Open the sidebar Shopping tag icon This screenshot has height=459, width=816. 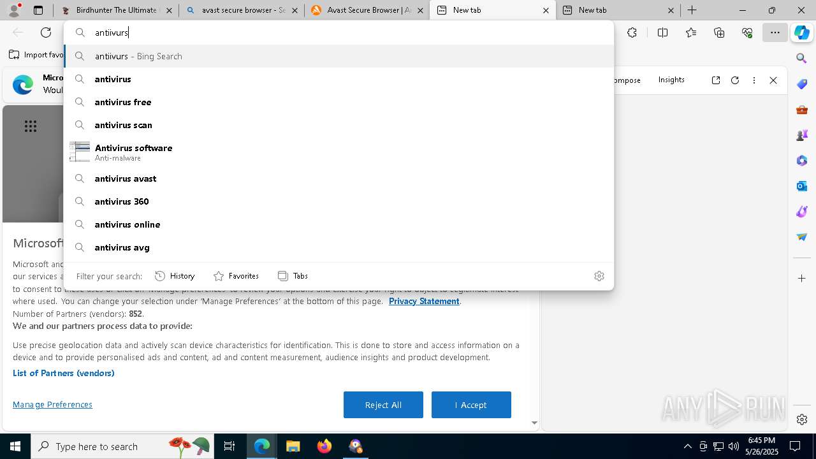[x=802, y=84]
